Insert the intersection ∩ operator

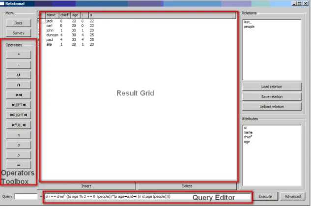pos(19,85)
